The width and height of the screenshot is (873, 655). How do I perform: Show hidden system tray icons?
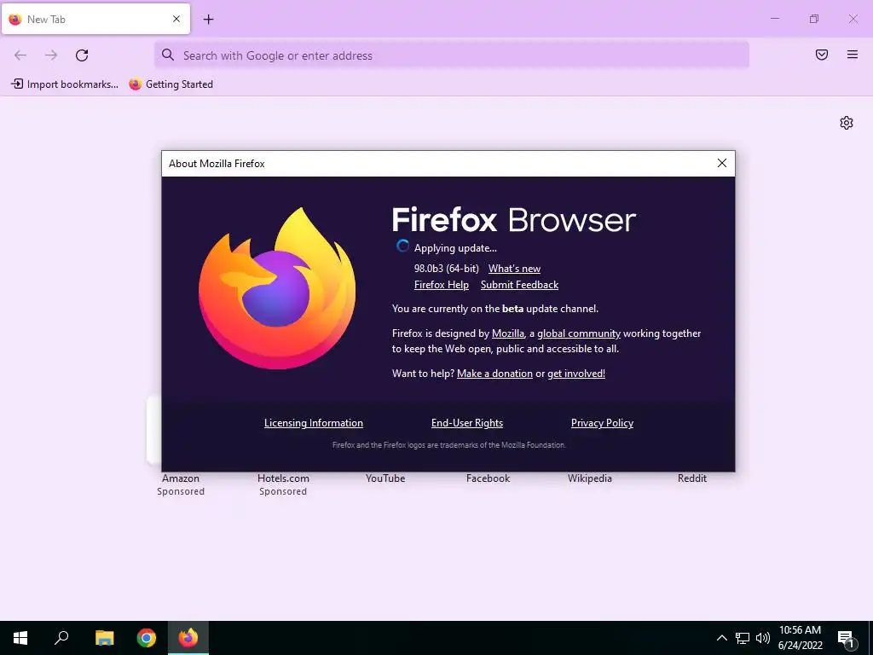[721, 638]
